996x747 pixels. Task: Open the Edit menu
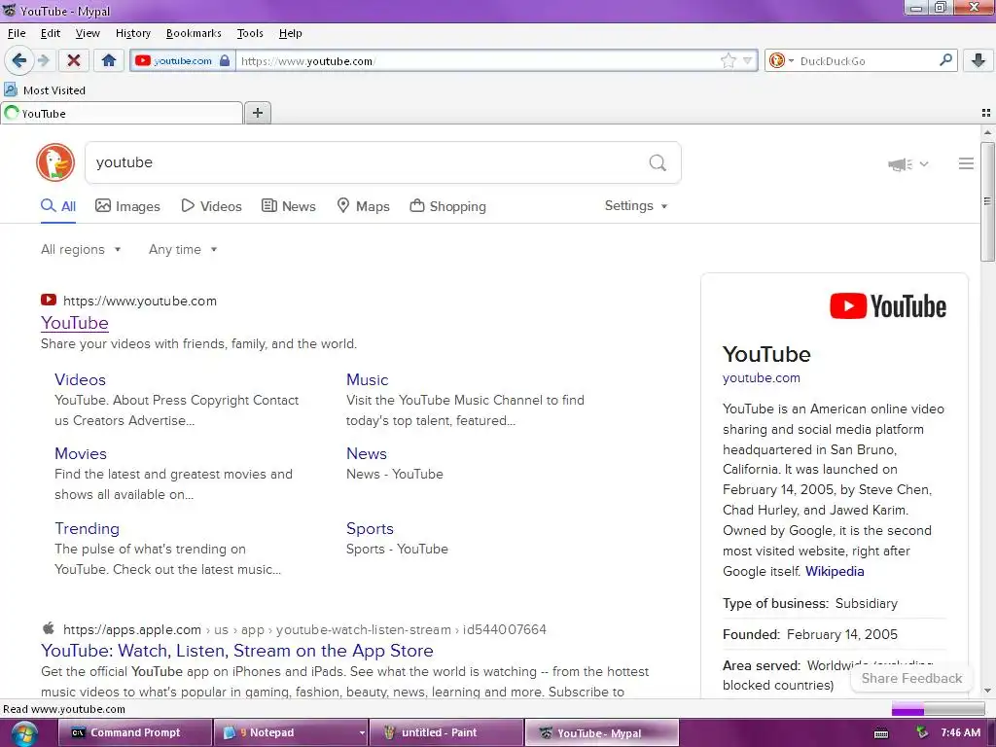tap(51, 33)
